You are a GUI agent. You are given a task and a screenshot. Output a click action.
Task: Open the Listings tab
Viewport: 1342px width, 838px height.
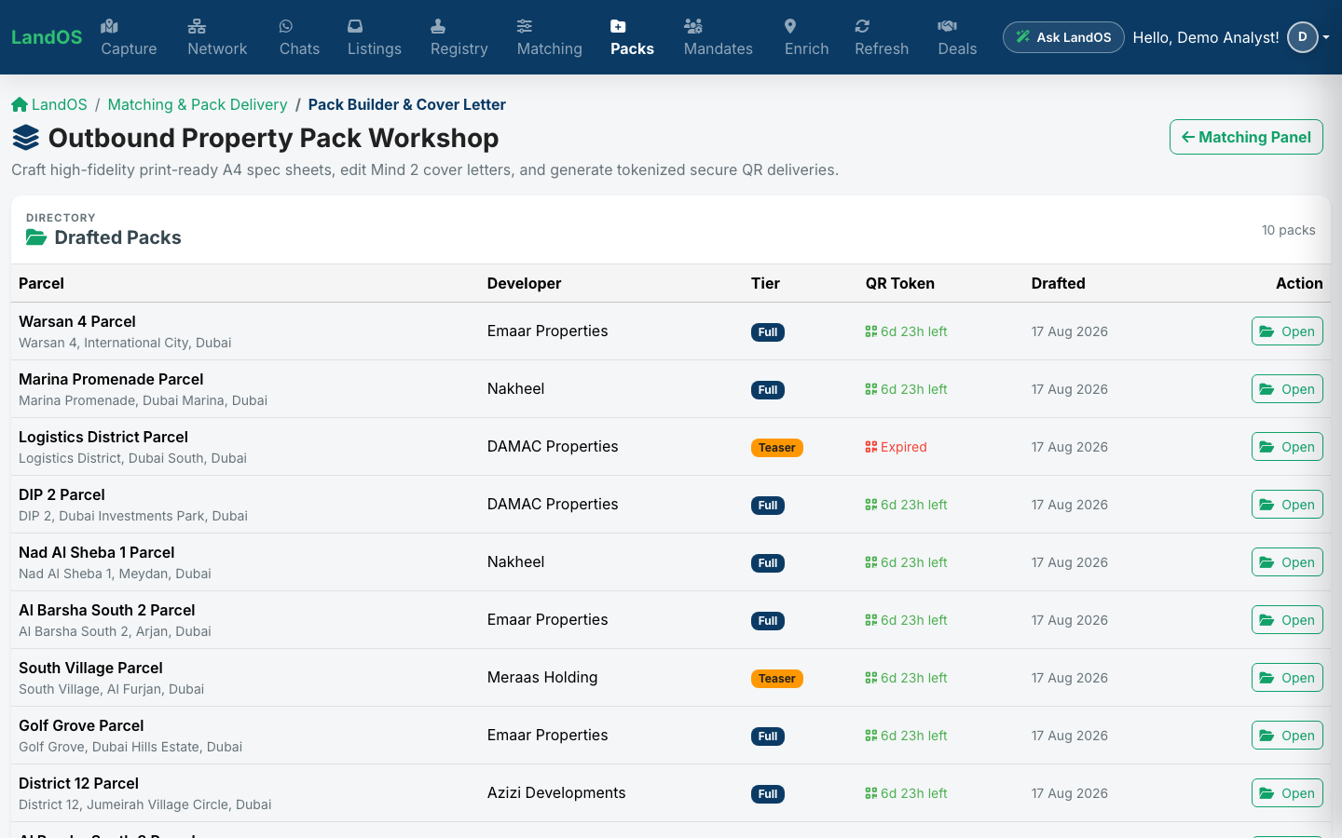[x=375, y=37]
